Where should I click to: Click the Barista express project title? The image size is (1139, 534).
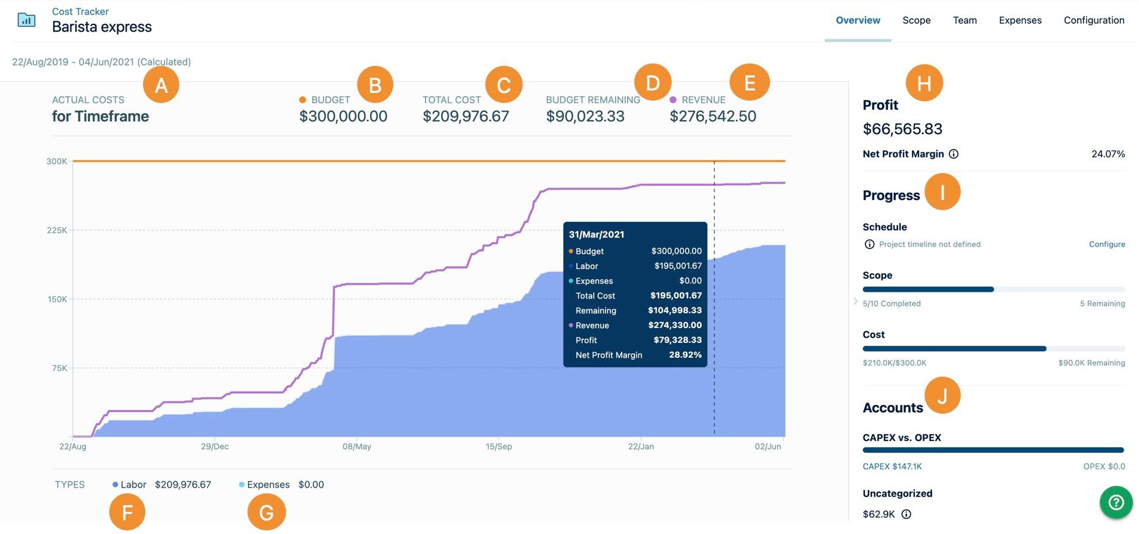103,27
